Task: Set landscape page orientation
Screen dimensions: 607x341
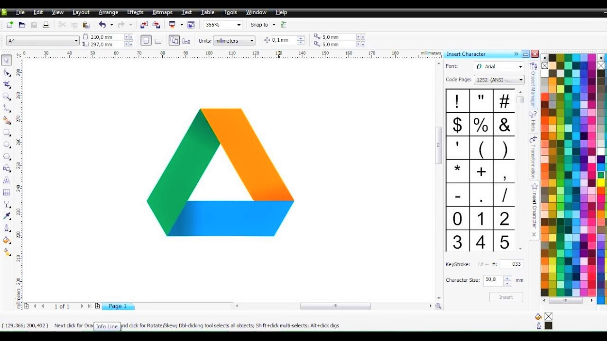Action: point(158,41)
